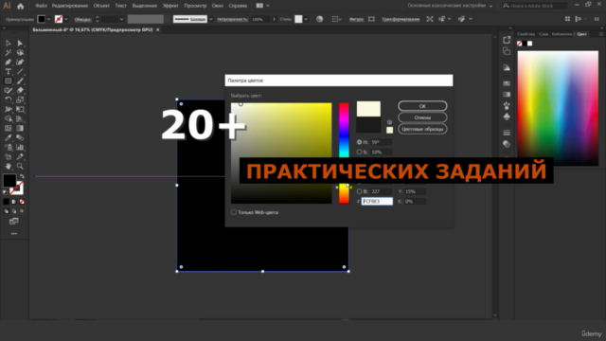Select the Pen tool
The height and width of the screenshot is (341, 606).
[9, 62]
